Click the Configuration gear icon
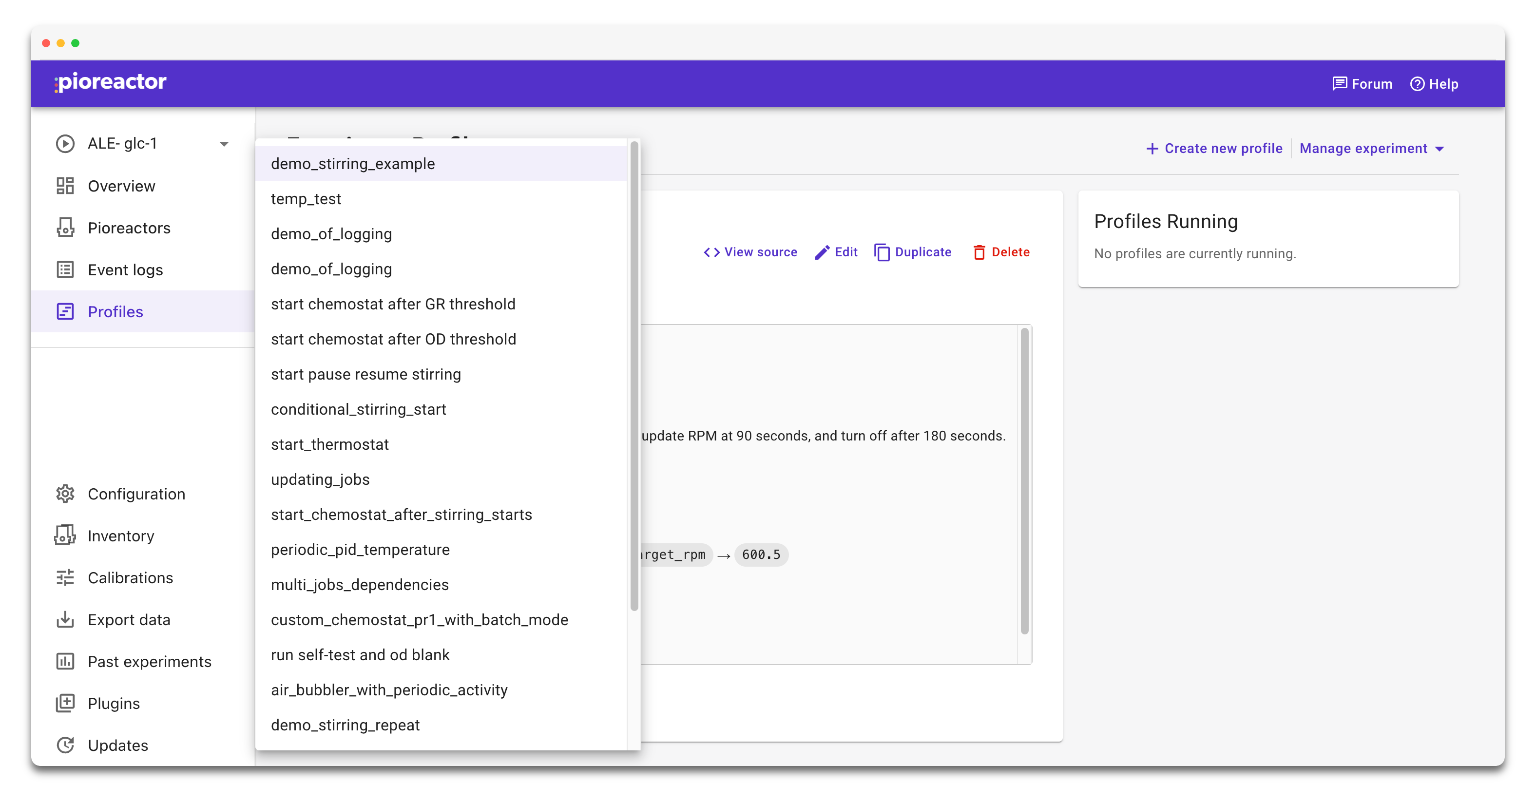This screenshot has width=1536, height=803. (x=65, y=494)
